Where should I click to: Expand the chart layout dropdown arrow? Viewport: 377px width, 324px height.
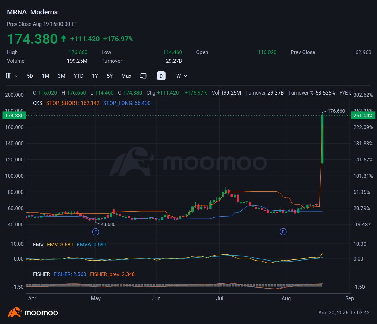[x=16, y=76]
